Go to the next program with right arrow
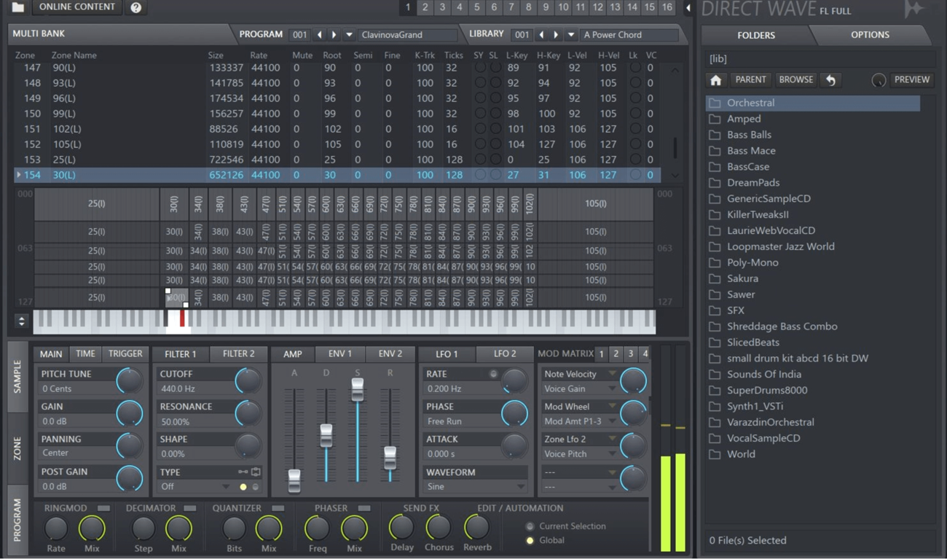This screenshot has height=559, width=947. tap(334, 34)
